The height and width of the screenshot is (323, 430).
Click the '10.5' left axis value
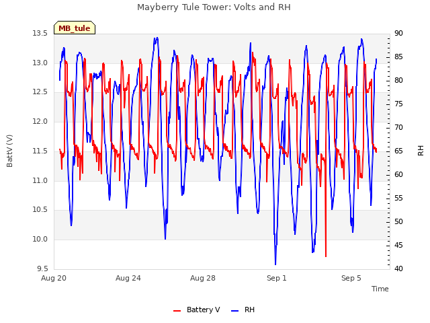click(40, 210)
